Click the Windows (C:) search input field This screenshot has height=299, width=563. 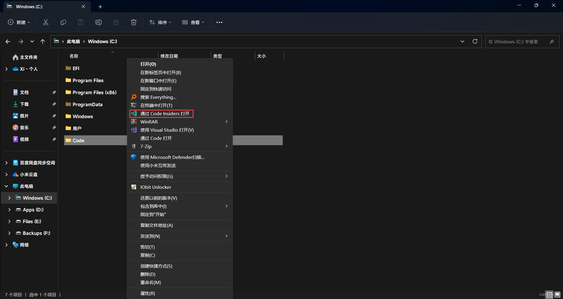[x=519, y=41]
